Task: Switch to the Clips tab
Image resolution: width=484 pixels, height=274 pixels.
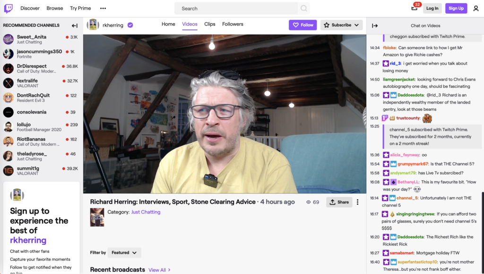Action: click(x=209, y=24)
